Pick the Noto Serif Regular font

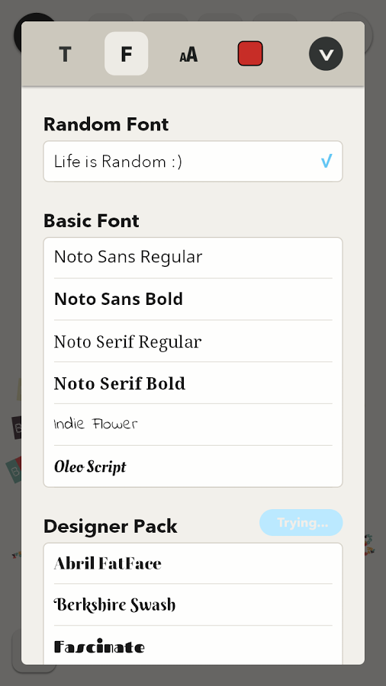click(x=193, y=341)
